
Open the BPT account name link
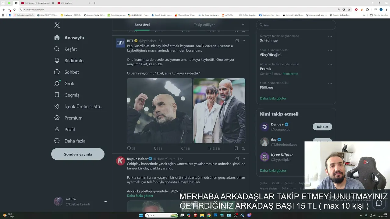(x=130, y=41)
